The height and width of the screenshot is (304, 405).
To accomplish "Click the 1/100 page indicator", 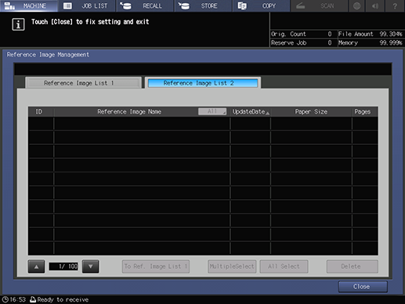I will (x=63, y=266).
